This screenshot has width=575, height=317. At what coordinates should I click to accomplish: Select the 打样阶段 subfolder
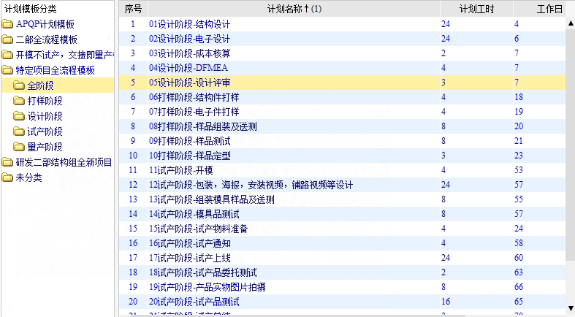pyautogui.click(x=45, y=101)
